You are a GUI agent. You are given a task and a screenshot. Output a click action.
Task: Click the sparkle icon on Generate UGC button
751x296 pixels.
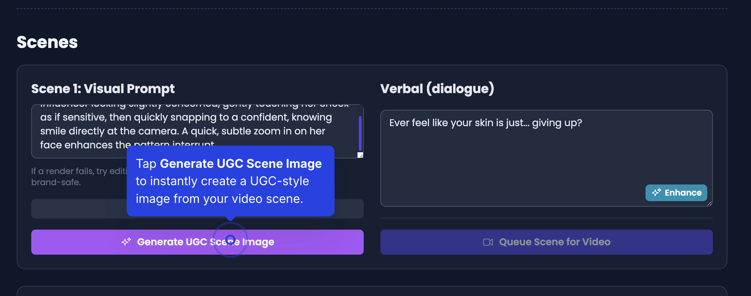pyautogui.click(x=126, y=241)
